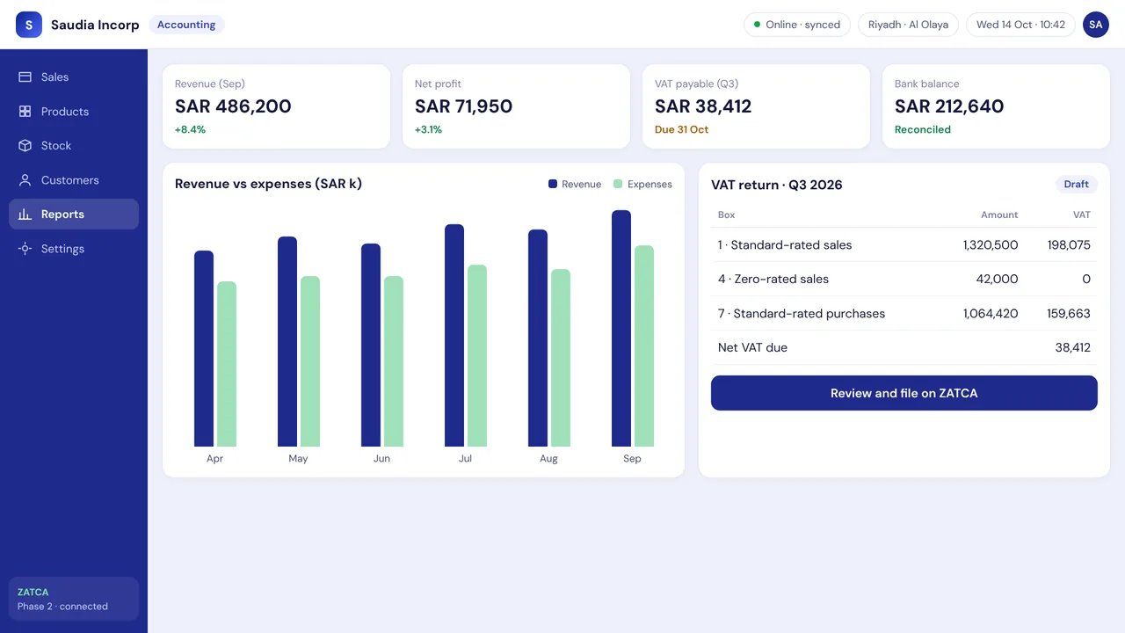Viewport: 1125px width, 633px height.
Task: Click the Revenue legend color swatch
Action: (x=553, y=185)
